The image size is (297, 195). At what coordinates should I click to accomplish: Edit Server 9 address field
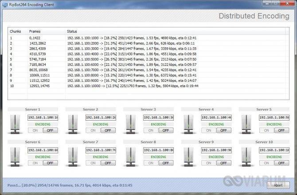point(216,150)
